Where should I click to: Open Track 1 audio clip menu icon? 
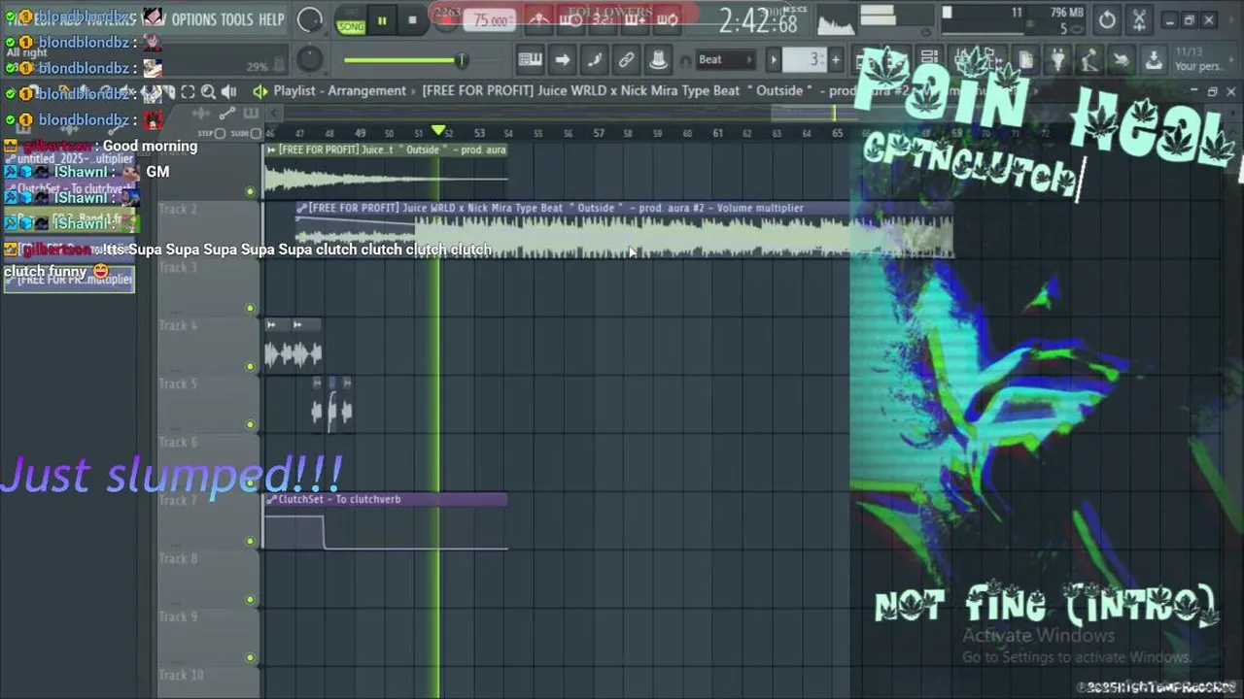(x=271, y=150)
